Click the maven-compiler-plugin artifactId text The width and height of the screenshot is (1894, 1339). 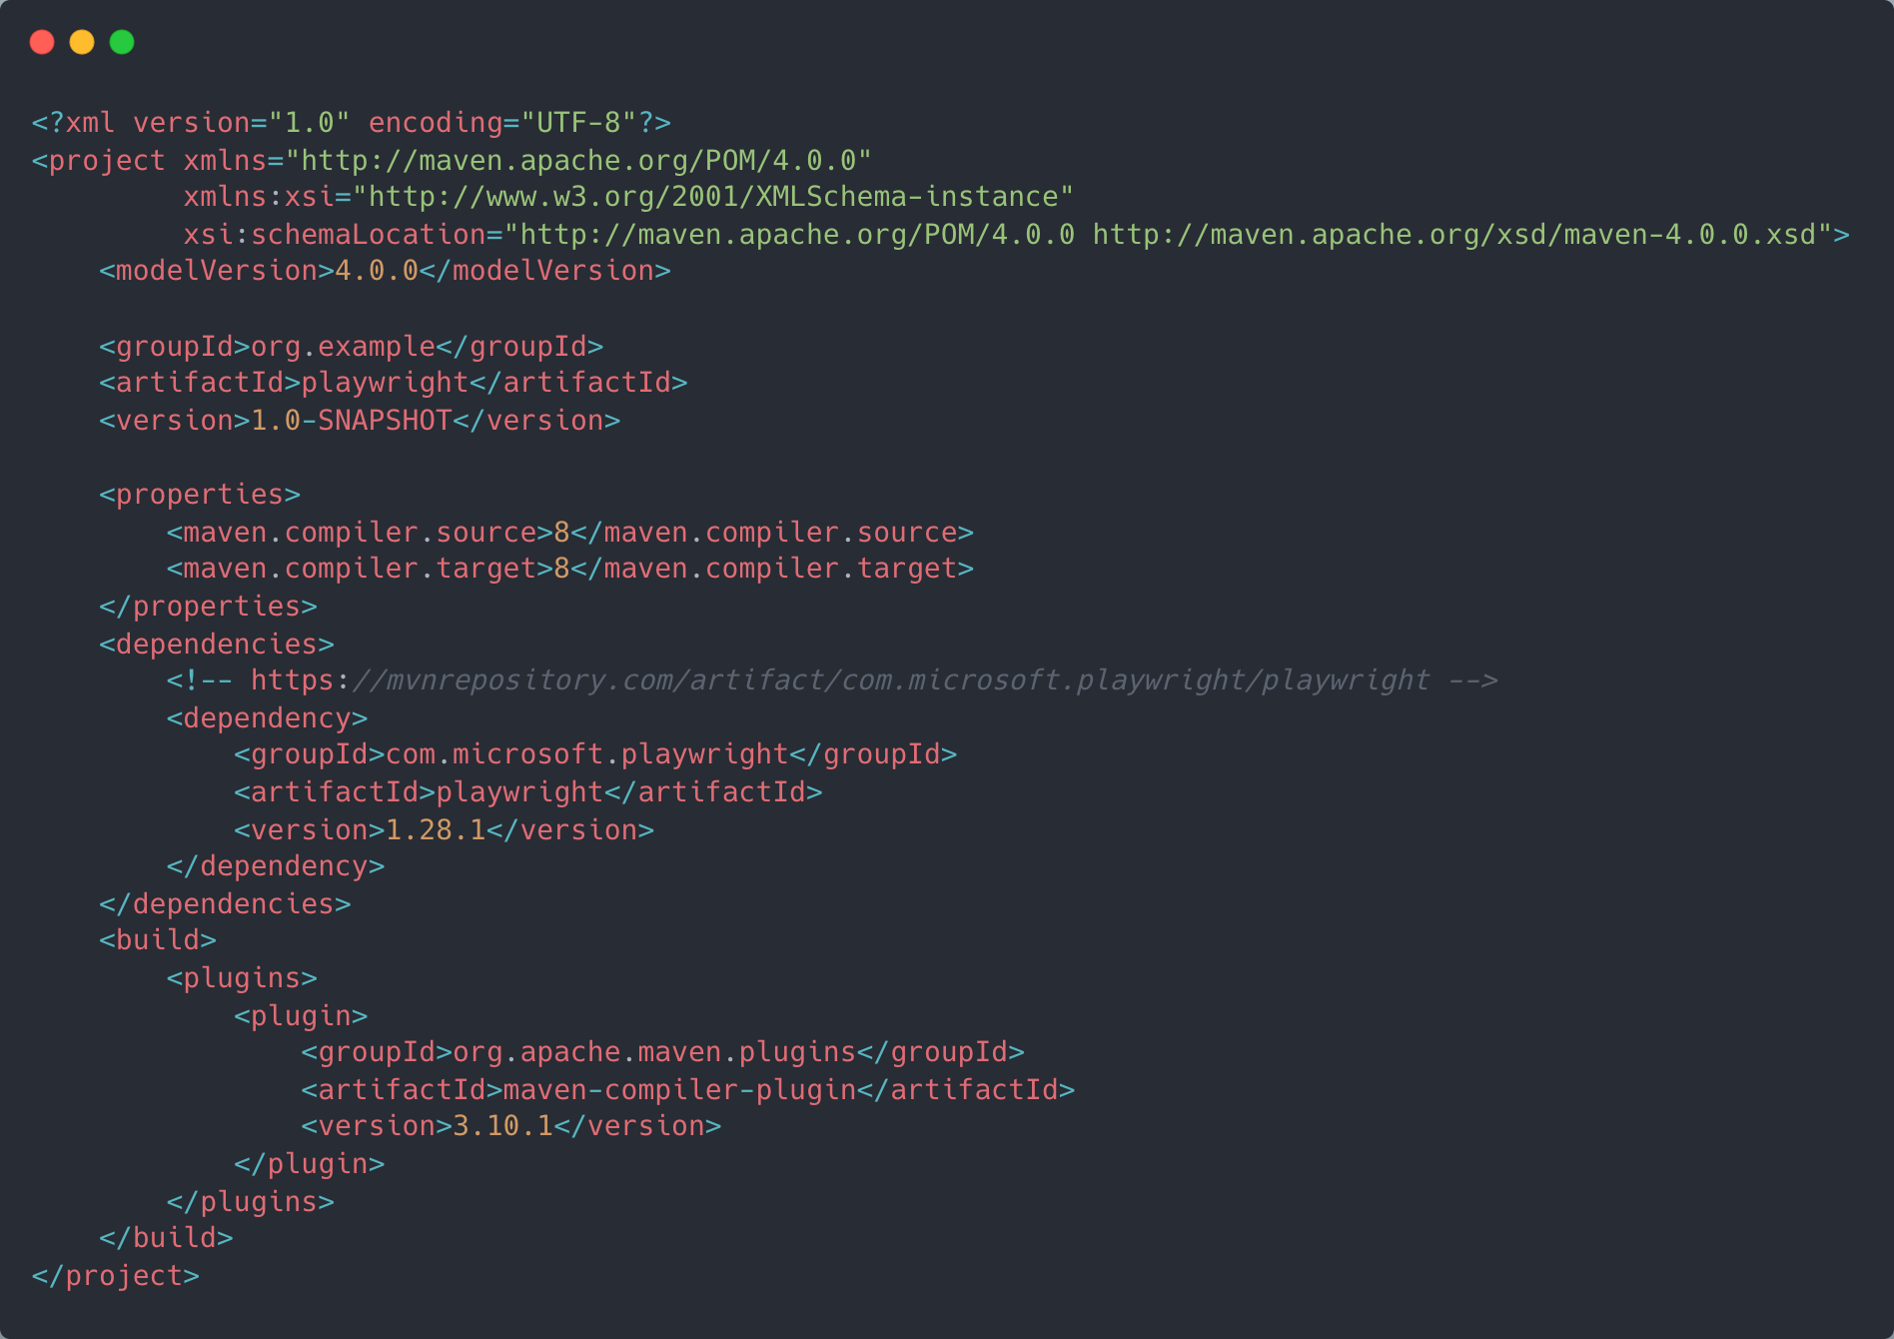(679, 1090)
